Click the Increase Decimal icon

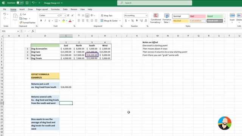pyautogui.click(x=141, y=20)
